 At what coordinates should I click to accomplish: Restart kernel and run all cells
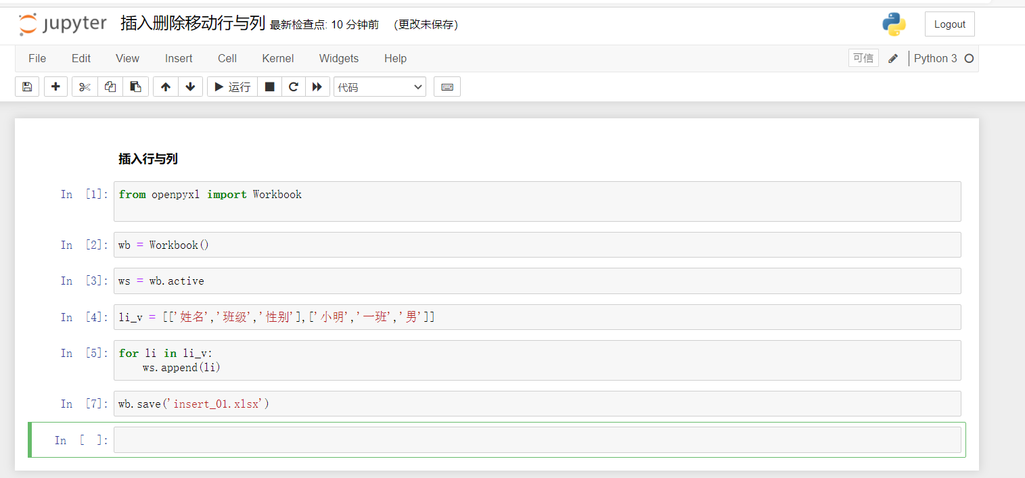317,87
